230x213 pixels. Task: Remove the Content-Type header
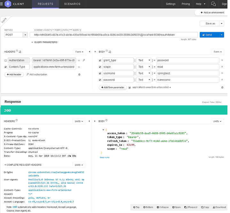(79, 67)
